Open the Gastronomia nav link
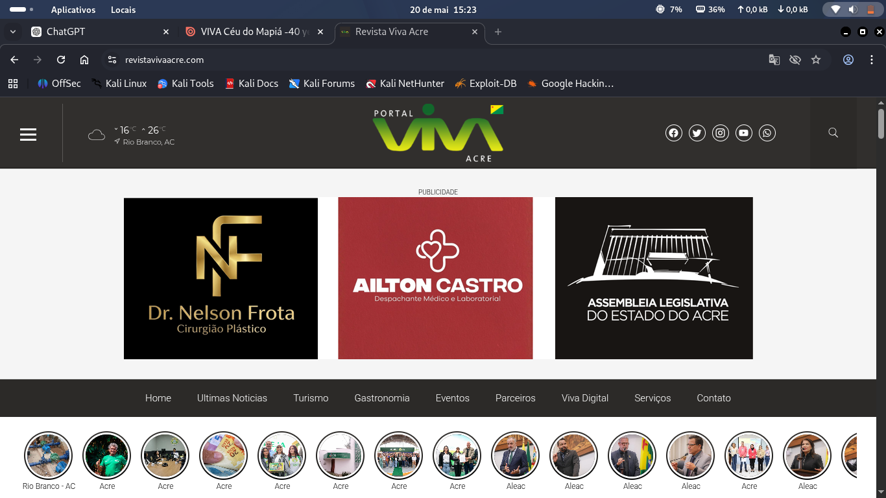 (382, 398)
